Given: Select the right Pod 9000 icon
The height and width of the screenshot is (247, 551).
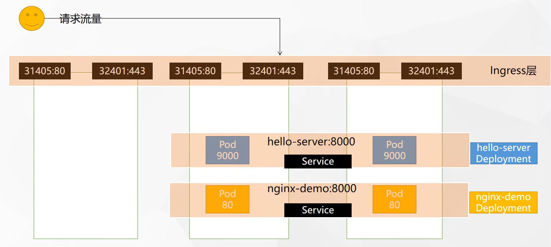Looking at the screenshot, I should [394, 150].
